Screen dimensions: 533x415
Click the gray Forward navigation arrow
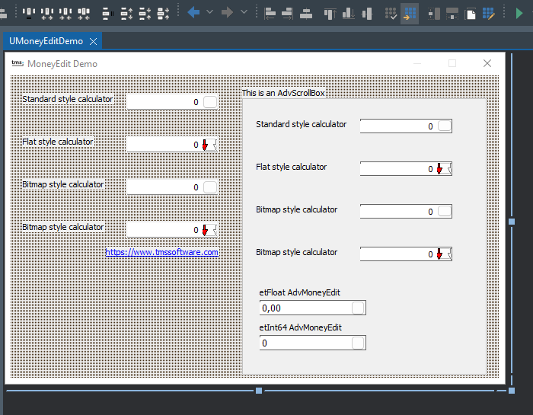tap(227, 13)
